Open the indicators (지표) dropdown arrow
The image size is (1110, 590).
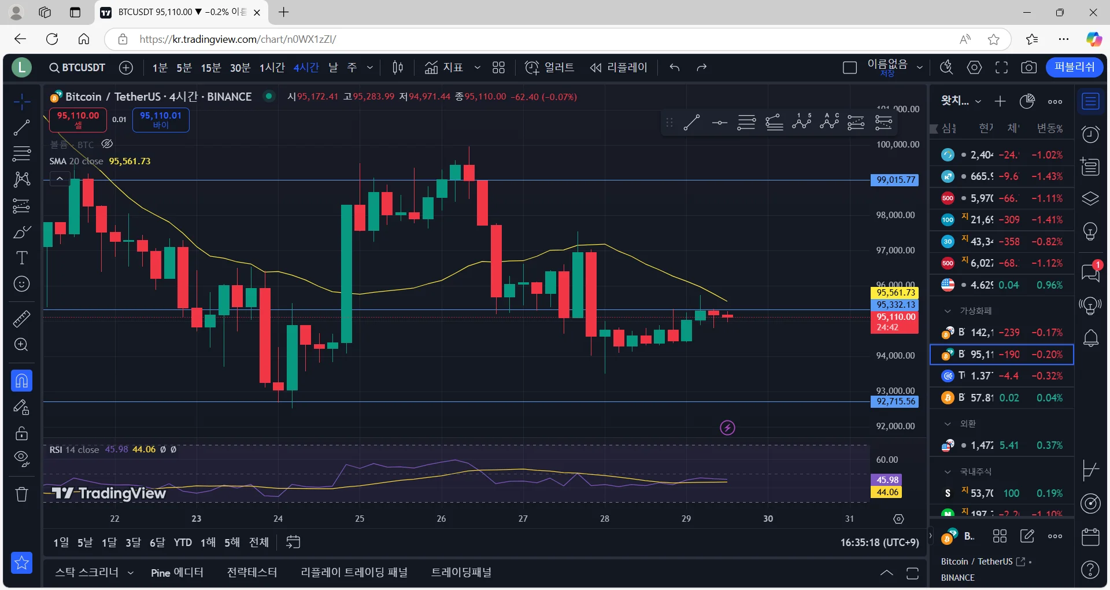pos(477,68)
